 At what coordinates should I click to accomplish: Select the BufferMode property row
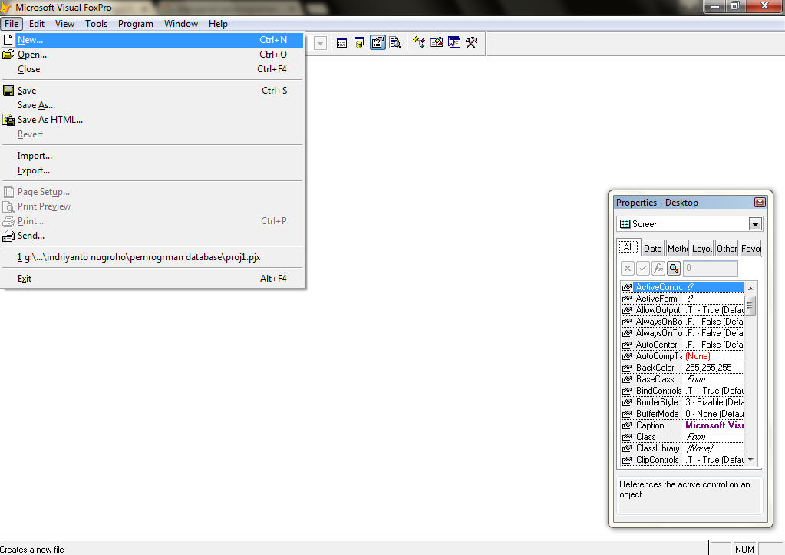pos(682,414)
